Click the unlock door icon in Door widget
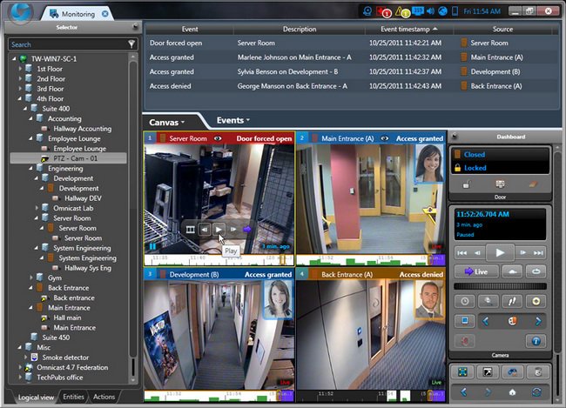 point(466,184)
